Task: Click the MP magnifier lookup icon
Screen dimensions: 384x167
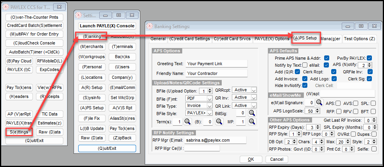Action: coord(252,121)
